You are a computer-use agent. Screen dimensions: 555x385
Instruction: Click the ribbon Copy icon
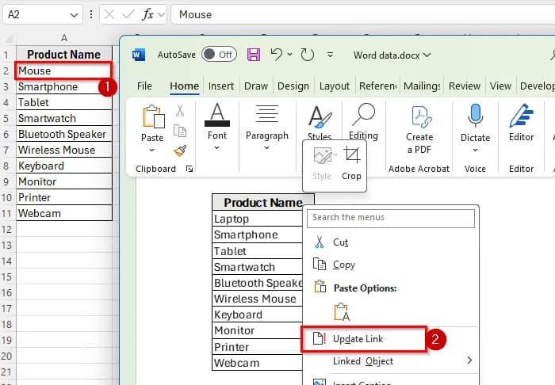180,131
